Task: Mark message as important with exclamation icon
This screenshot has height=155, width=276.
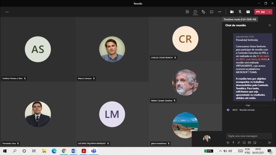Action: tap(233, 143)
